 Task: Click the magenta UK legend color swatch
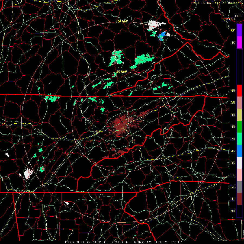[239, 43]
